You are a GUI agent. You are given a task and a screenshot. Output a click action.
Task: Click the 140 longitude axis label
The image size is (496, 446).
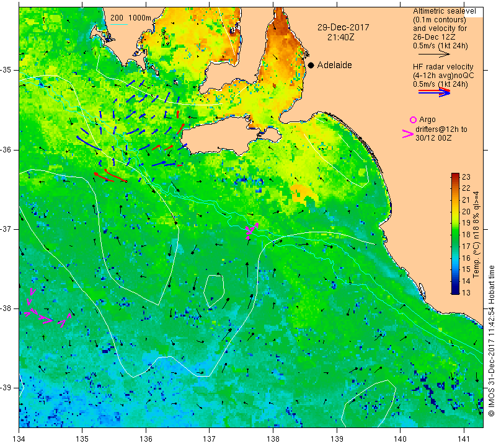[x=400, y=439]
